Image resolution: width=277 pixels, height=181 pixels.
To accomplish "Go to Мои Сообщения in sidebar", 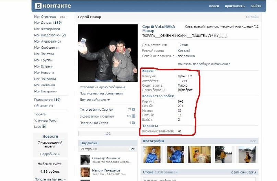I will tap(46, 47).
